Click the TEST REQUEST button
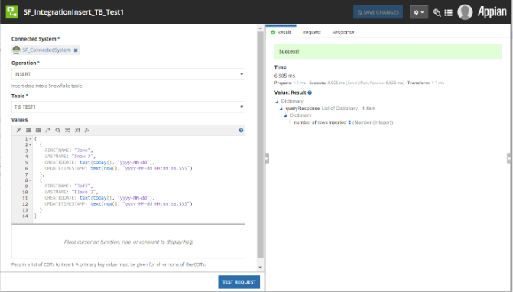Viewport: 513px width, 292px height. (x=239, y=282)
